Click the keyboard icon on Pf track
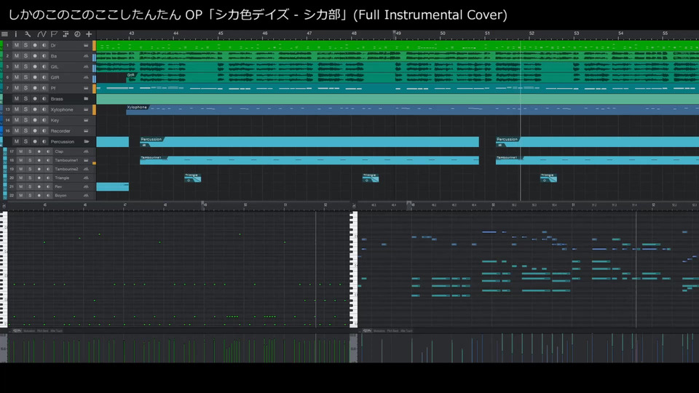Image resolution: width=699 pixels, height=393 pixels. (x=86, y=88)
